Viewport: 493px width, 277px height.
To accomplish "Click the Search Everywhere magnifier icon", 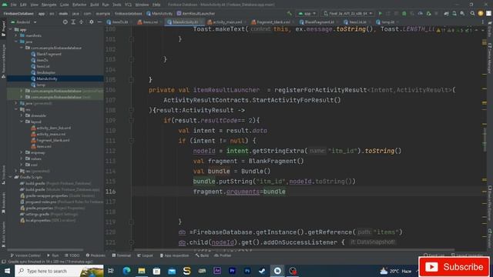I will 472,14.
